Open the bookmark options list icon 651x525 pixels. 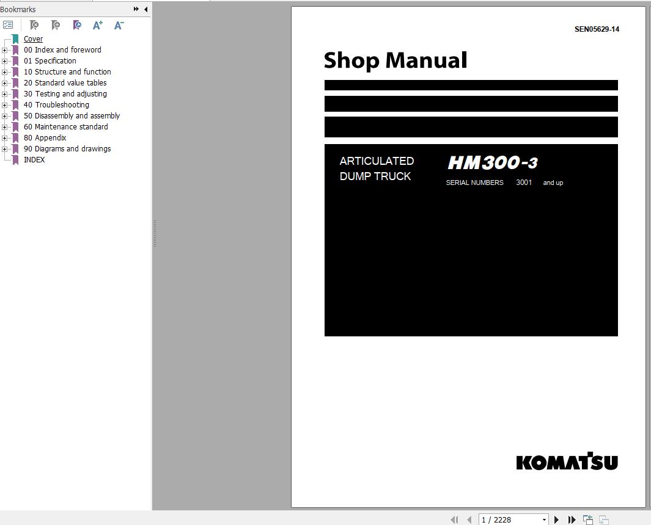coord(8,25)
